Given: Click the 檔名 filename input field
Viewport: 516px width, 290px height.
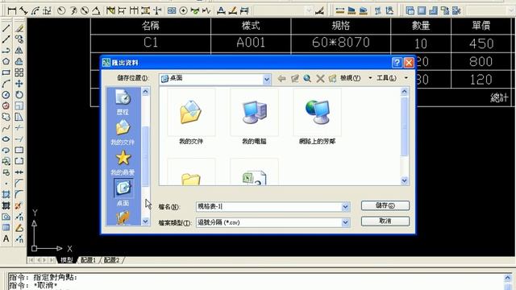Looking at the screenshot, I should point(269,207).
